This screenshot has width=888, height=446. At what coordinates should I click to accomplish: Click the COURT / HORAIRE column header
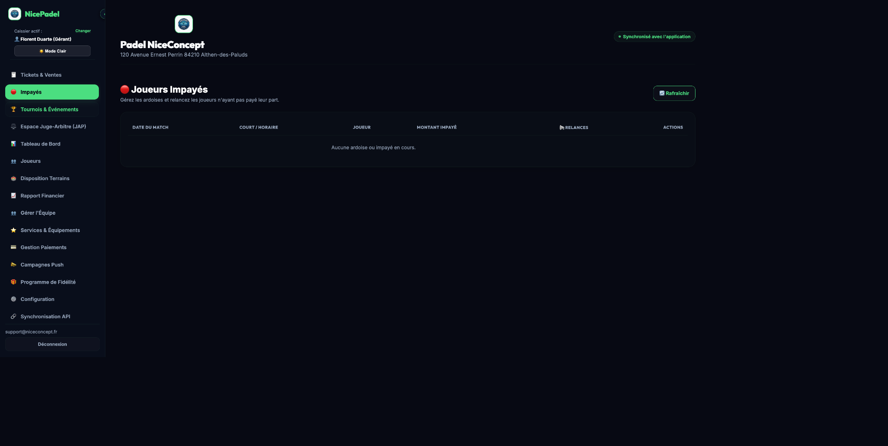tap(259, 127)
